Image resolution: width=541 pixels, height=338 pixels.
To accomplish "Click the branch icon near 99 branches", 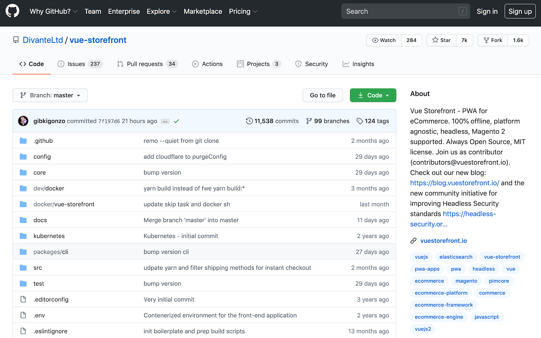I will point(309,121).
